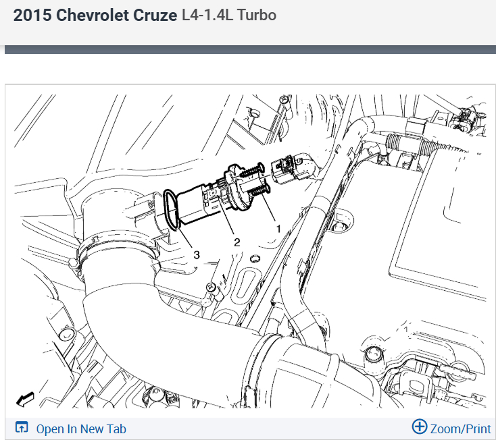Click the Open In New Tab icon
Image resolution: width=496 pixels, height=440 pixels.
[22, 427]
